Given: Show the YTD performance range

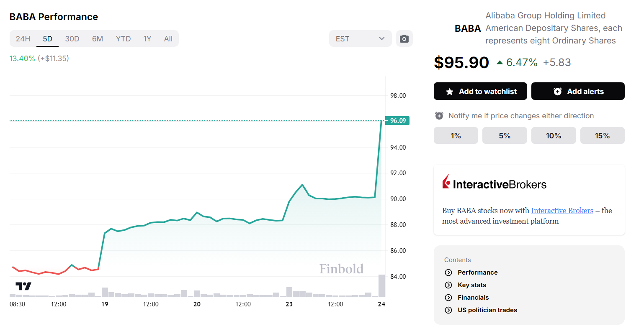Looking at the screenshot, I should point(124,39).
